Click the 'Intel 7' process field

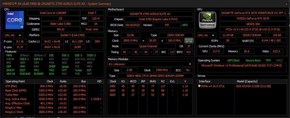(92, 13)
